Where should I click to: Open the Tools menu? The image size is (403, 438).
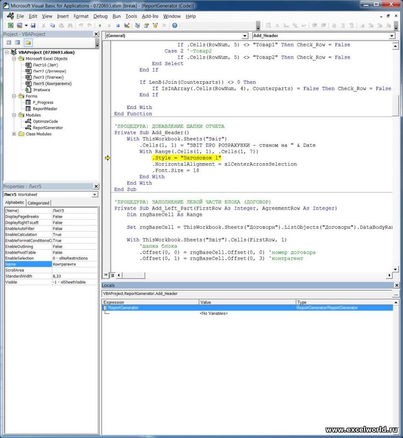coord(131,16)
